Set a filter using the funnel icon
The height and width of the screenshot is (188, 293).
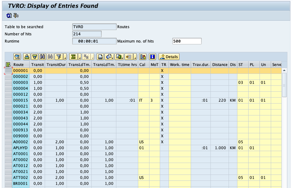point(59,57)
